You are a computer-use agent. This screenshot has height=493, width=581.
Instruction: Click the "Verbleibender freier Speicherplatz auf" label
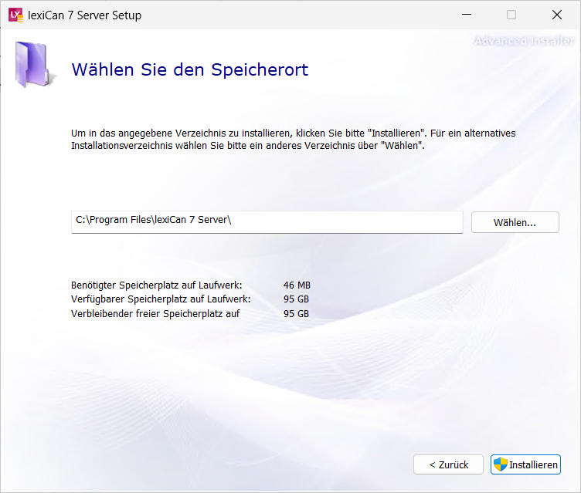point(155,314)
